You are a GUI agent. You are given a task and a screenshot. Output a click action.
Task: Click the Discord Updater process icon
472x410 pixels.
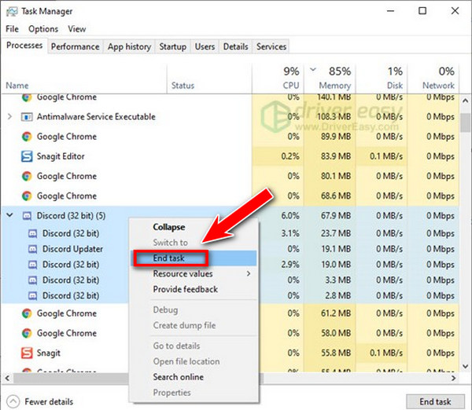32,249
